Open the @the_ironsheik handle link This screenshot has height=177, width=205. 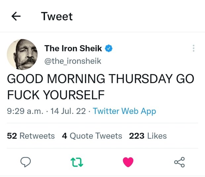tap(73, 61)
